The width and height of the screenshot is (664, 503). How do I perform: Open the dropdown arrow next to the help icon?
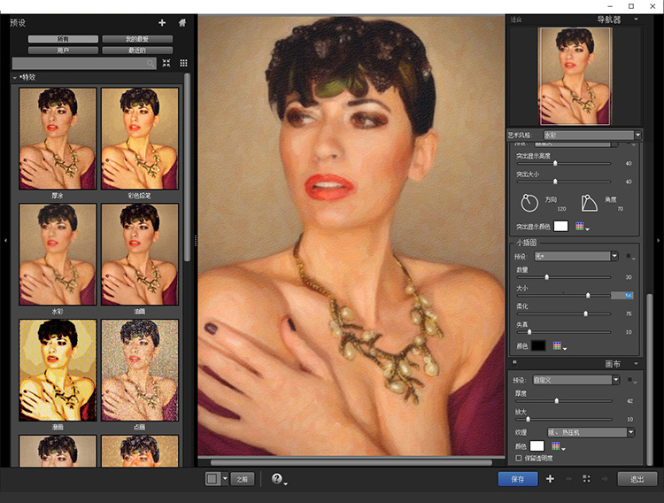click(x=286, y=484)
